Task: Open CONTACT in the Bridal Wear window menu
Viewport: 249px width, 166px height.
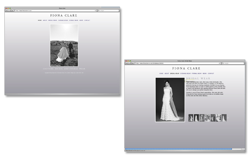Action: point(211,74)
